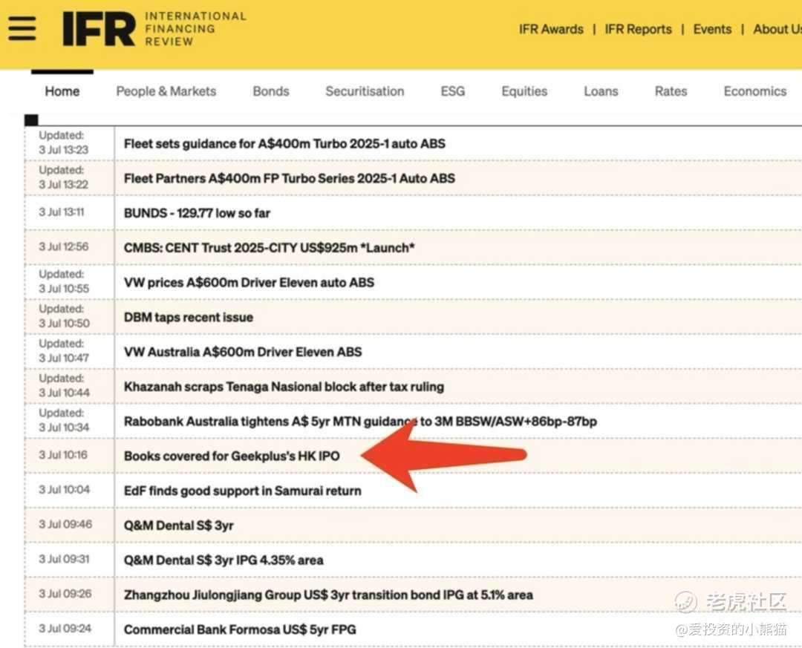This screenshot has width=802, height=648.
Task: Click the 3 Jul 10:44 timestamp
Action: pos(64,393)
